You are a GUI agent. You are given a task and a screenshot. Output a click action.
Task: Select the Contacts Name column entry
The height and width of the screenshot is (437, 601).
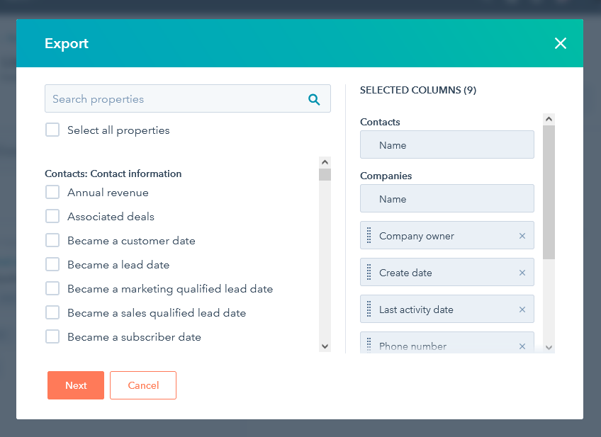click(446, 144)
